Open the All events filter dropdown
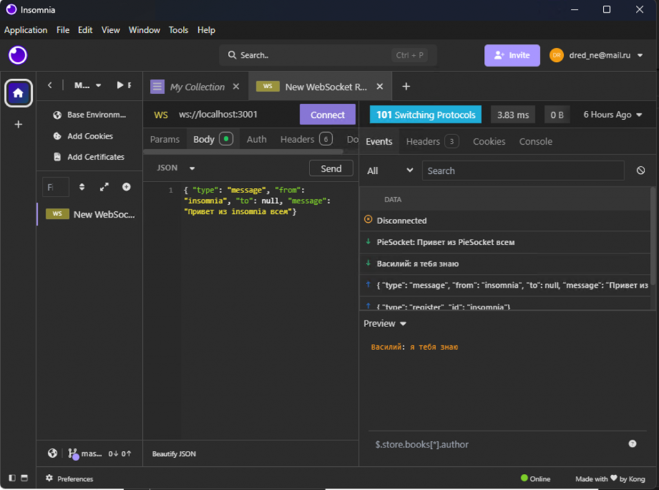Screen dimensions: 659x490 tap(389, 171)
